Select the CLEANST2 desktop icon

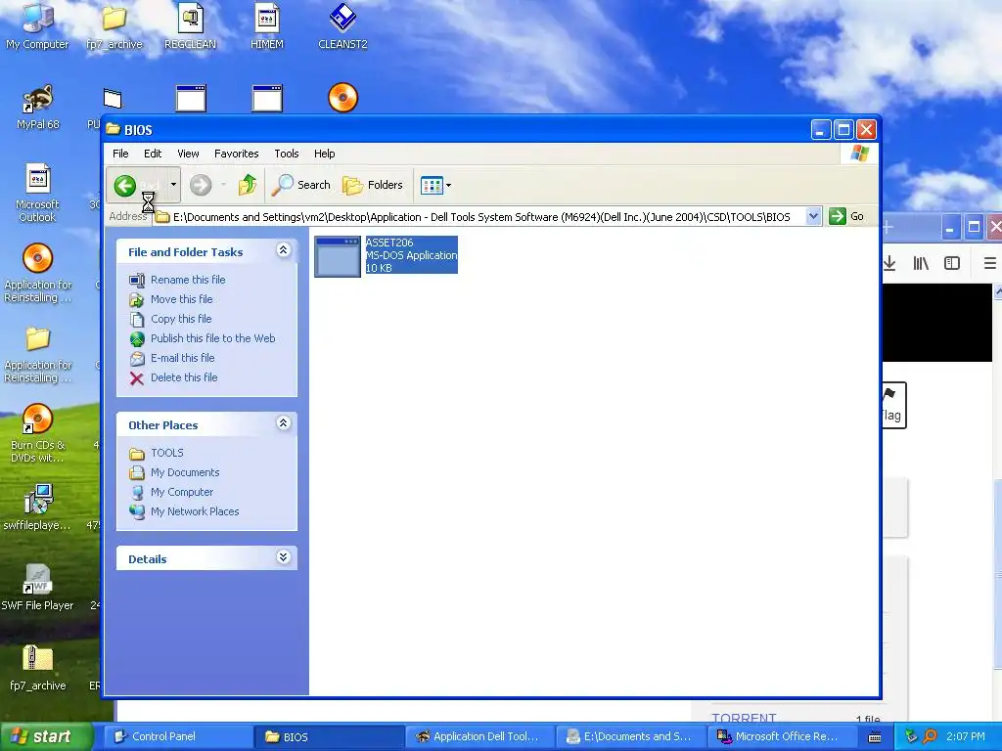(343, 26)
